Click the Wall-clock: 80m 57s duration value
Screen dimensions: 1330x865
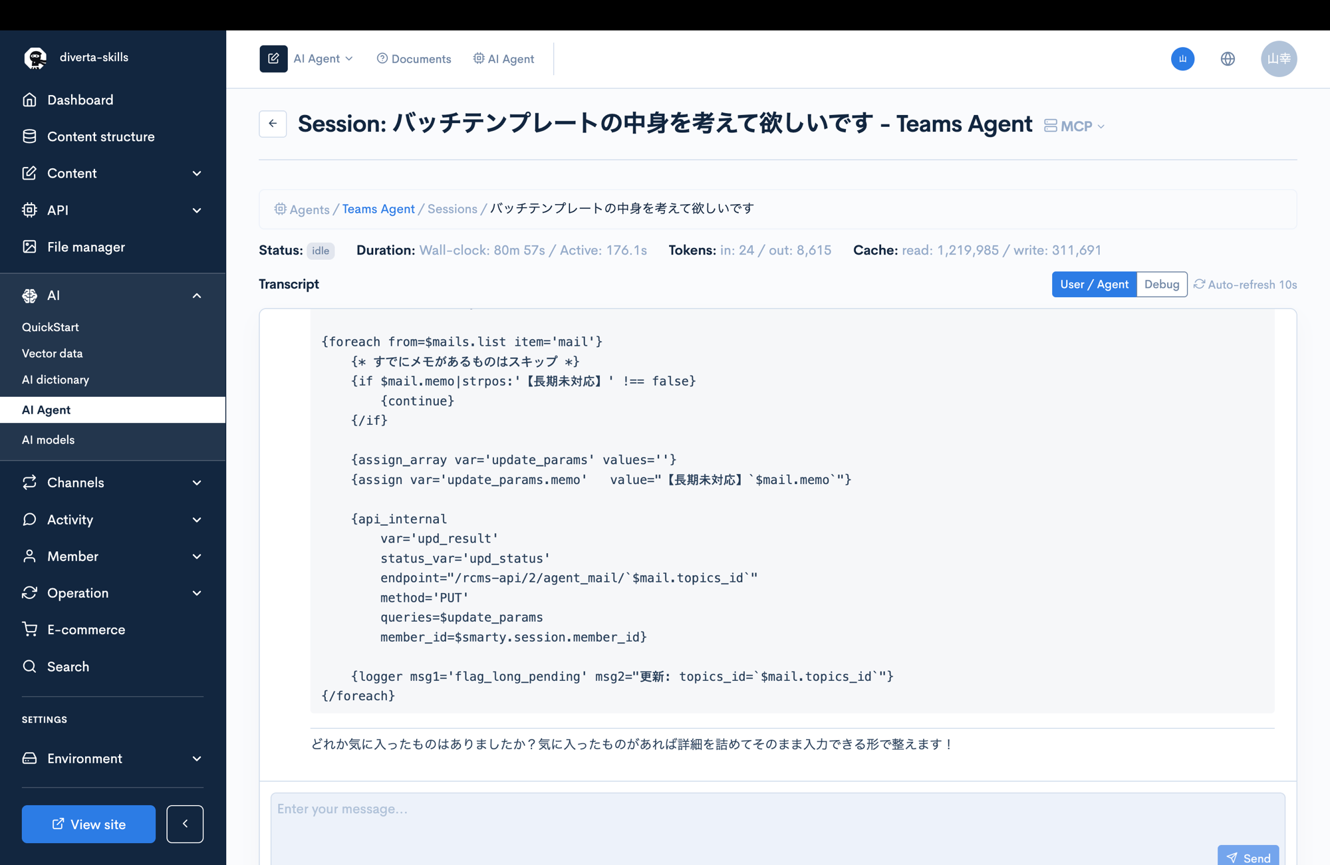(x=482, y=250)
